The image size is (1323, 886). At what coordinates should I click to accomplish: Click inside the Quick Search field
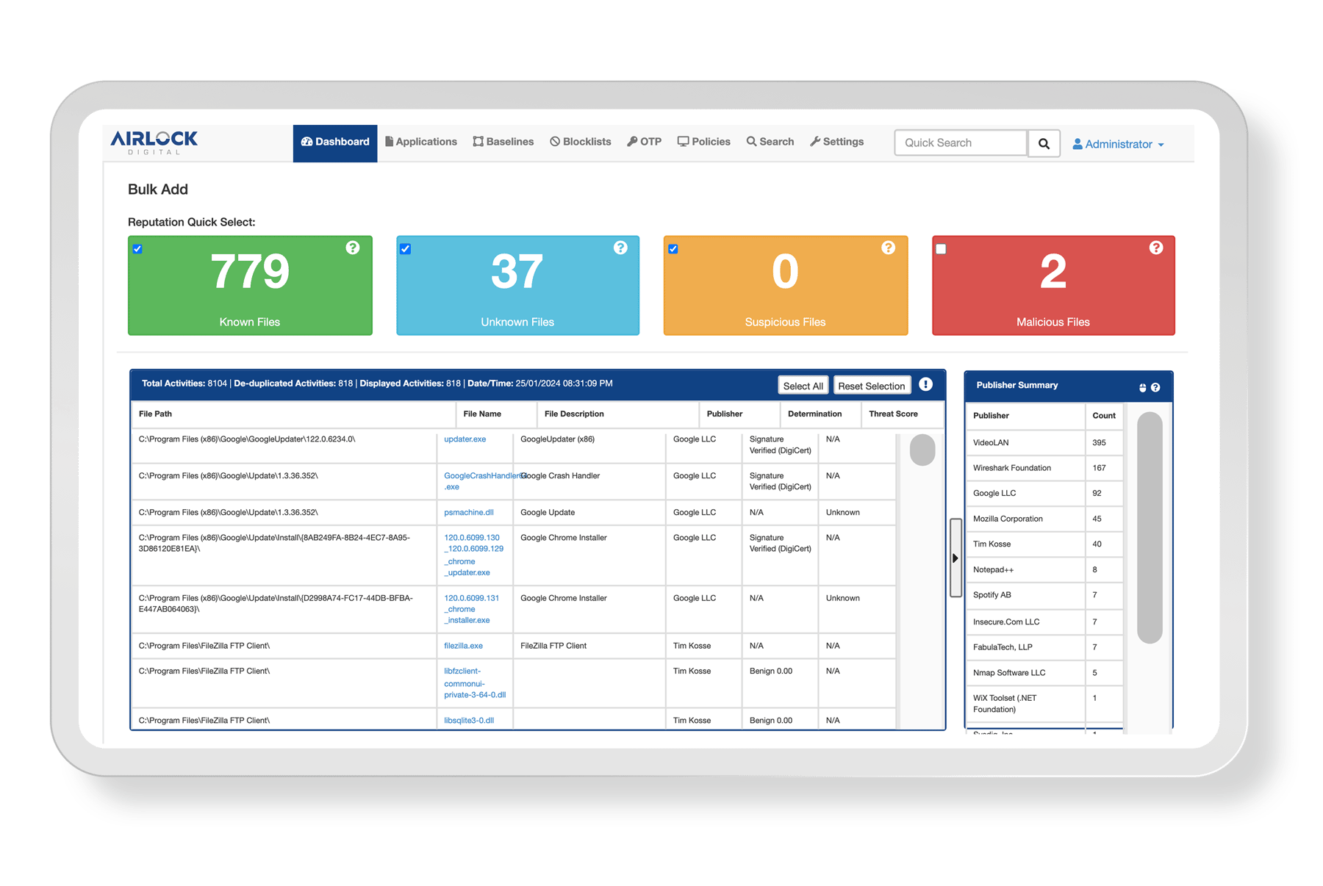[x=959, y=143]
